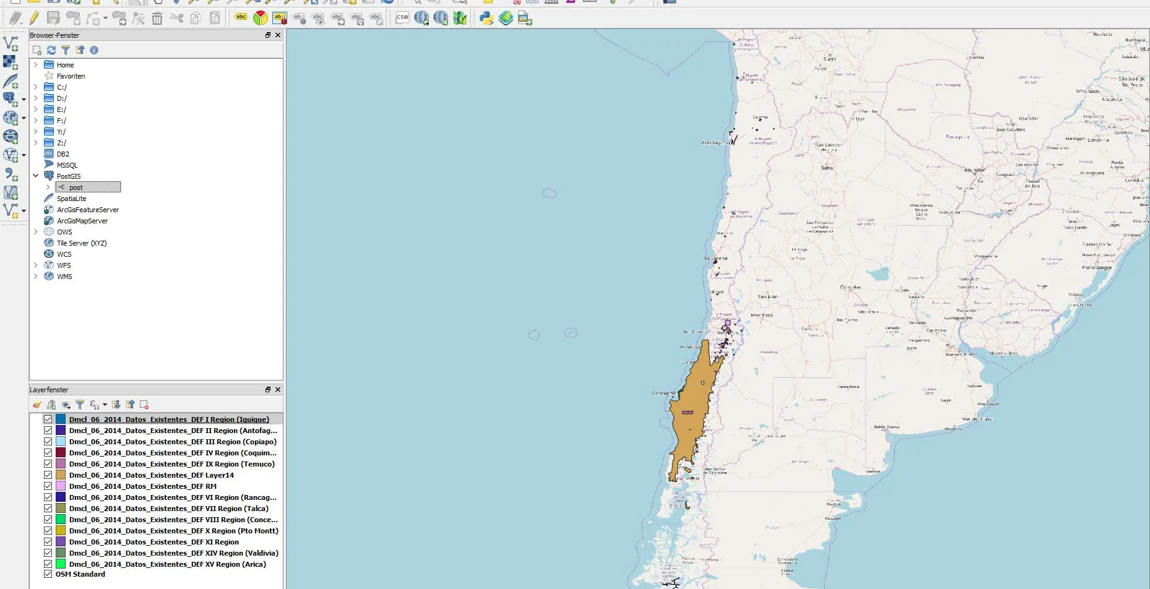
Task: Click the IX Region (Temuco) color swatch
Action: [x=61, y=464]
